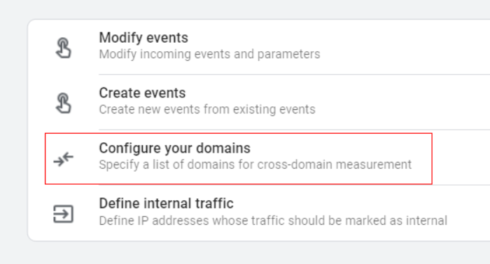This screenshot has height=264, width=490.
Task: Choose the Define internal traffic row
Action: tap(259, 213)
